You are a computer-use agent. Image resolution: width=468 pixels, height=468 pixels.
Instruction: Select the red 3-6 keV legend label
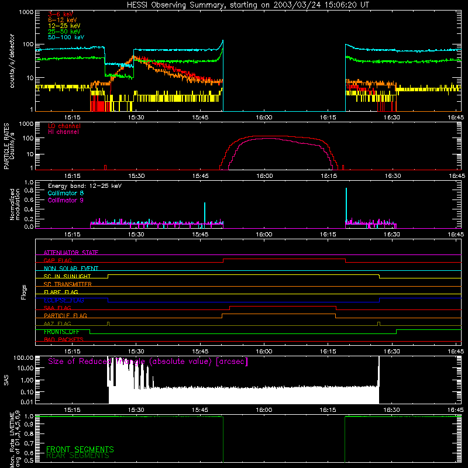click(x=60, y=14)
